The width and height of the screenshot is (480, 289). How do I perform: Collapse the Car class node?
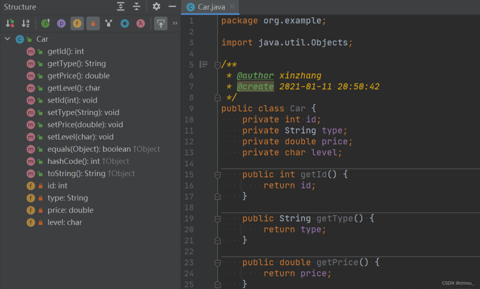[x=7, y=39]
